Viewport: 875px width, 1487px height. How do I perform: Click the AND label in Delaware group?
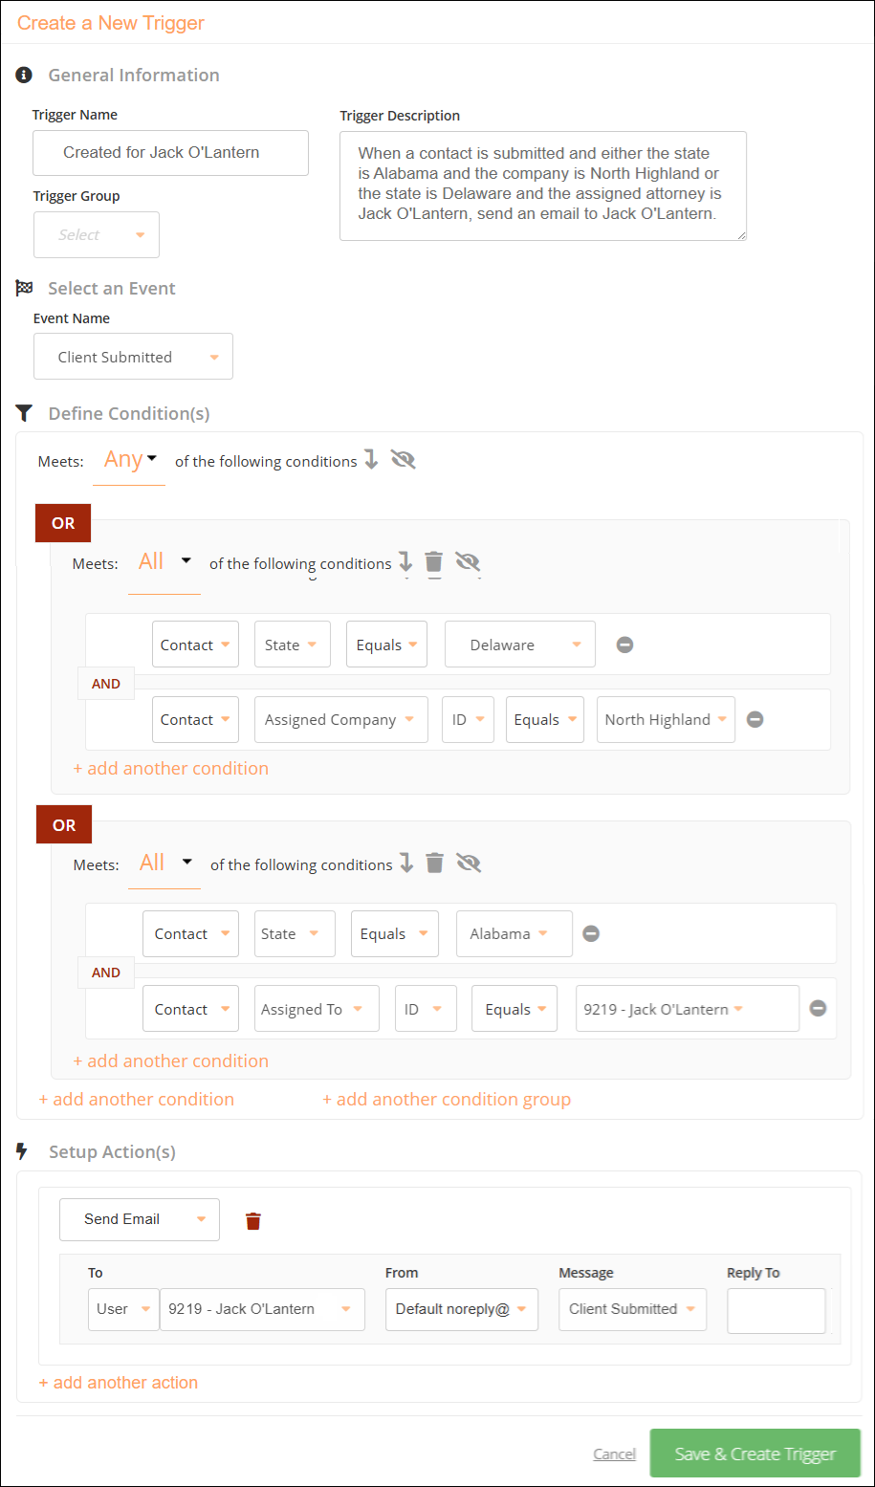pos(106,684)
